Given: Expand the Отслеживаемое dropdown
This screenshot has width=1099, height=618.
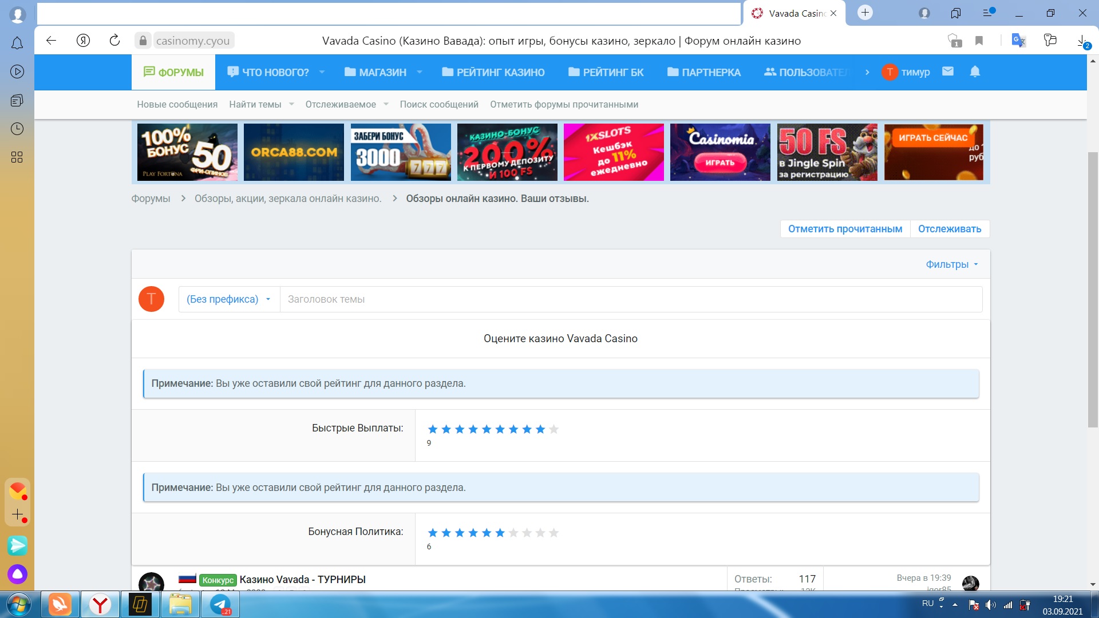Looking at the screenshot, I should click(x=386, y=104).
